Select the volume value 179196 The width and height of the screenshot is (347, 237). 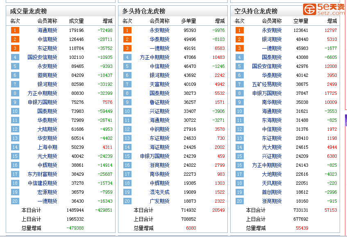click(x=76, y=30)
